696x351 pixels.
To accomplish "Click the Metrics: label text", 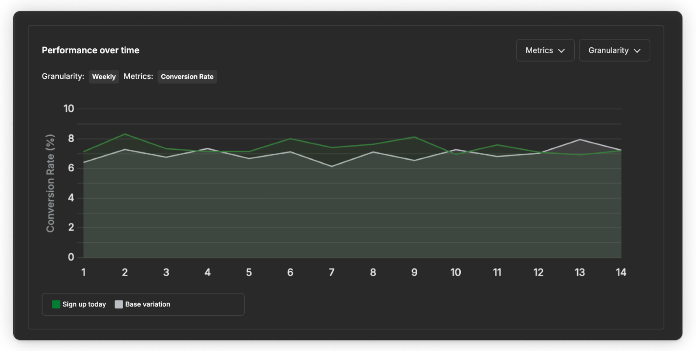I will click(138, 76).
